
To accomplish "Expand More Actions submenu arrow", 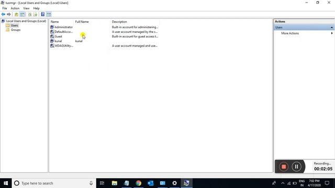I will pos(332,33).
